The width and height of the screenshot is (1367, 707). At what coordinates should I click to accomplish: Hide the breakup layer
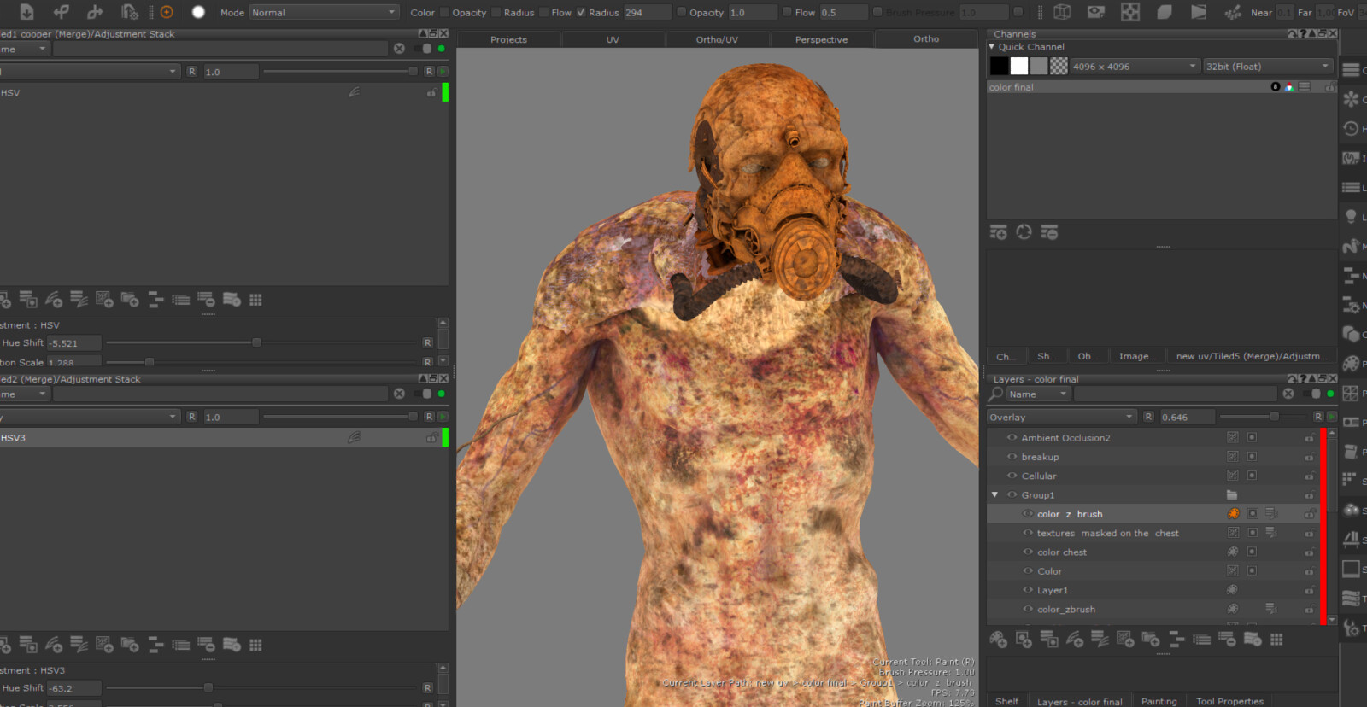tap(1012, 457)
